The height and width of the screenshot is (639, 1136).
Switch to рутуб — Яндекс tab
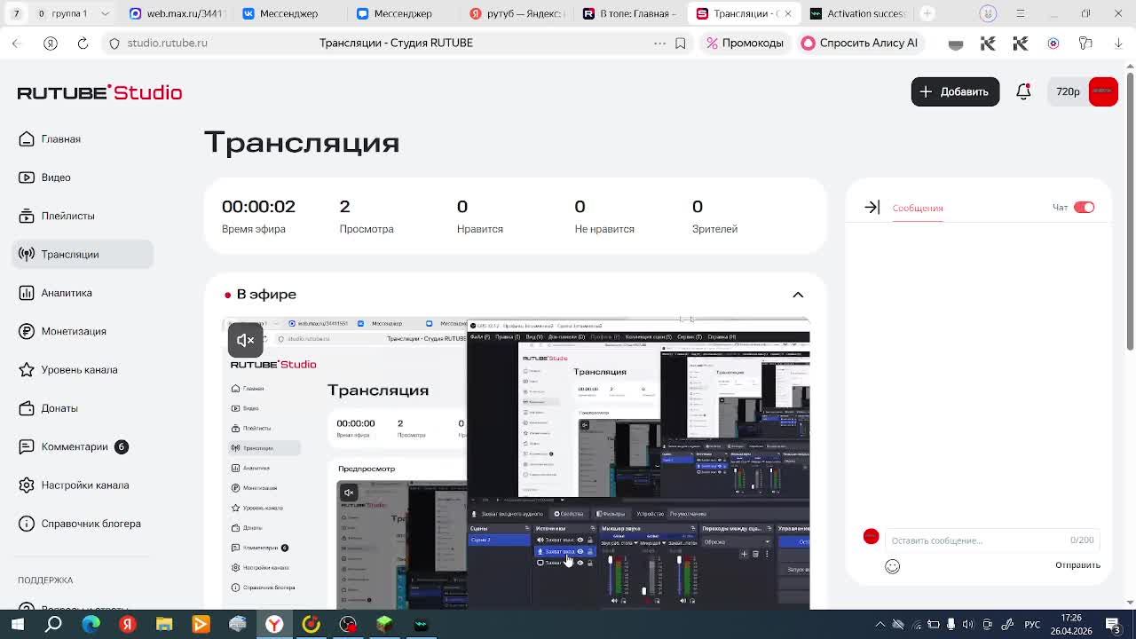[516, 13]
